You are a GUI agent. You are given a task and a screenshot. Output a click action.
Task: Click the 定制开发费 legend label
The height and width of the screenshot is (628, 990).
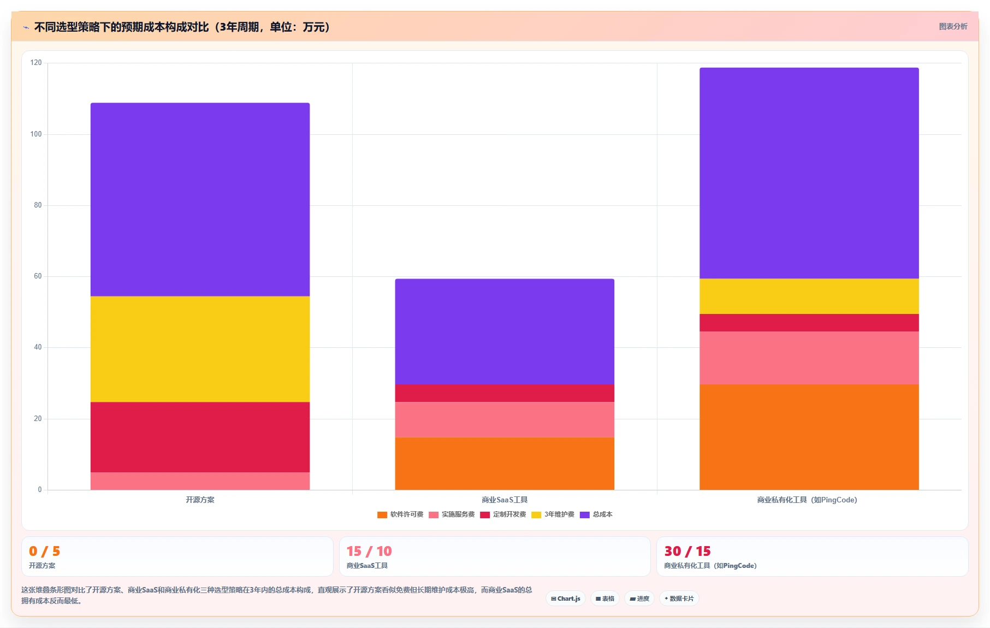click(x=509, y=514)
